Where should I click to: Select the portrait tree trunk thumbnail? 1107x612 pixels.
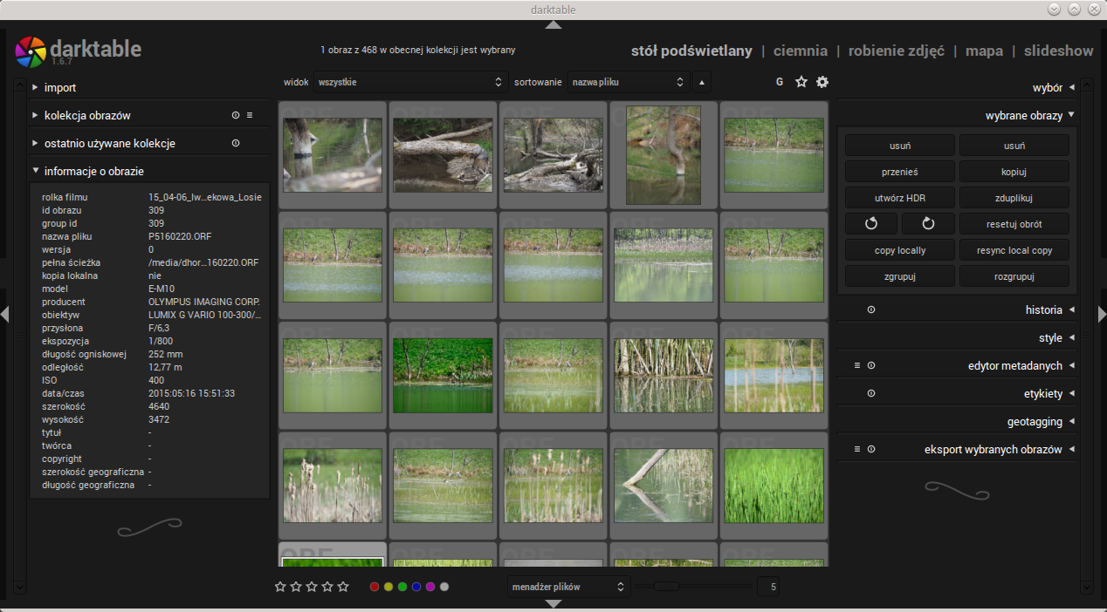664,155
